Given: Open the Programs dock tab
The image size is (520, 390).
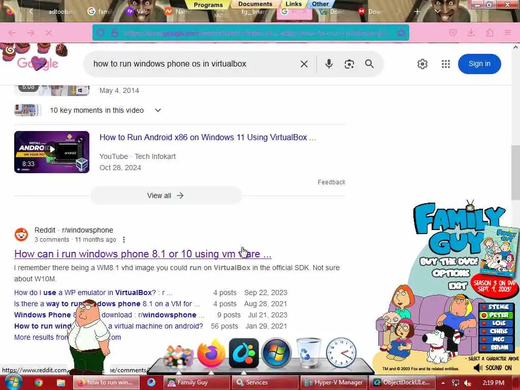Looking at the screenshot, I should (208, 5).
